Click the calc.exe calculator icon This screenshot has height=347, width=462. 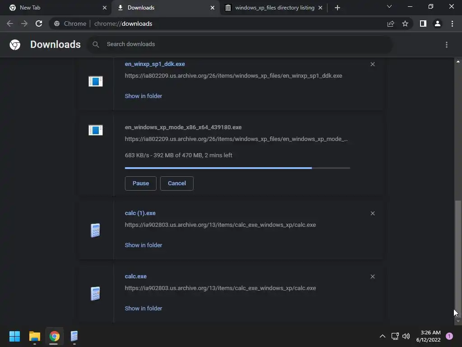click(x=95, y=294)
